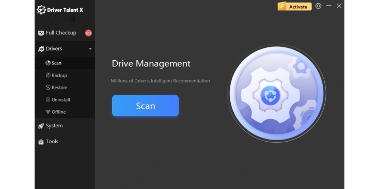Click the red 601 notification badge
The height and width of the screenshot is (189, 379).
coord(88,33)
